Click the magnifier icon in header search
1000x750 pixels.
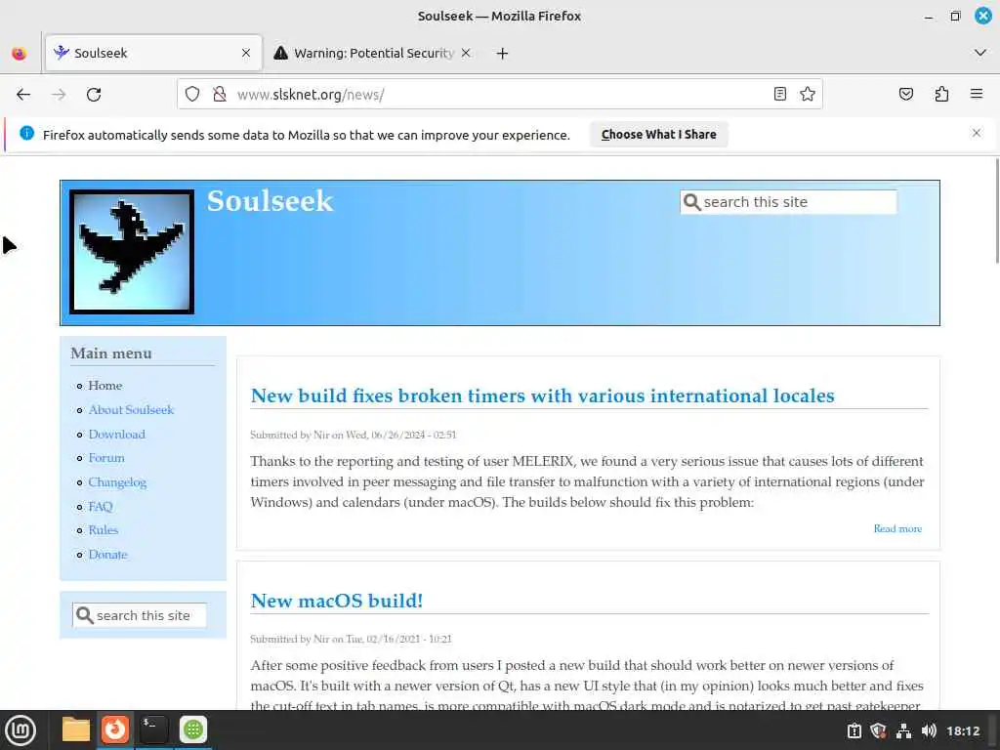tap(692, 202)
